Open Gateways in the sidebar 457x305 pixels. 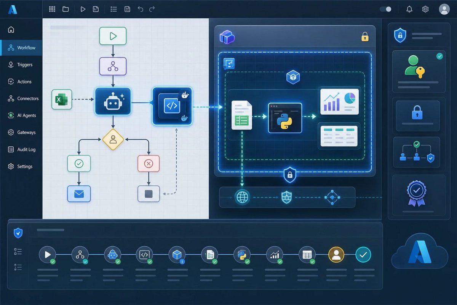click(x=21, y=132)
